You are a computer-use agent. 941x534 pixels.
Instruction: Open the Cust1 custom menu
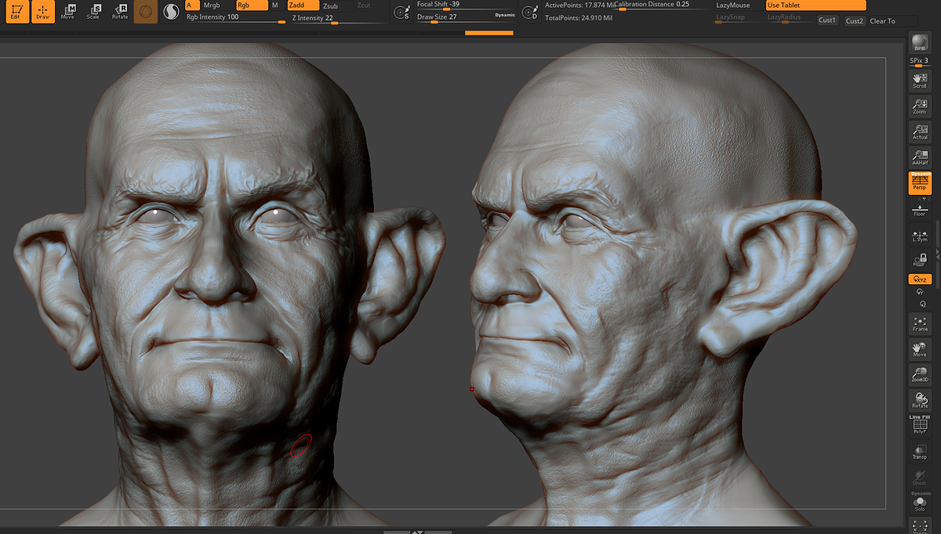(x=827, y=20)
